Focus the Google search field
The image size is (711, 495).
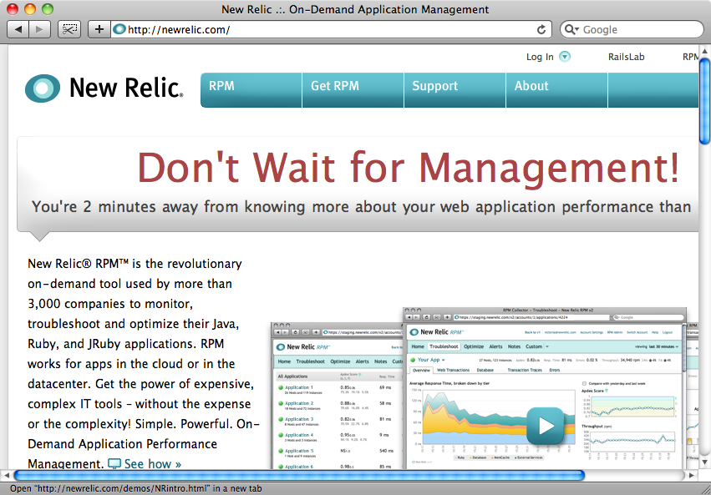pos(632,29)
